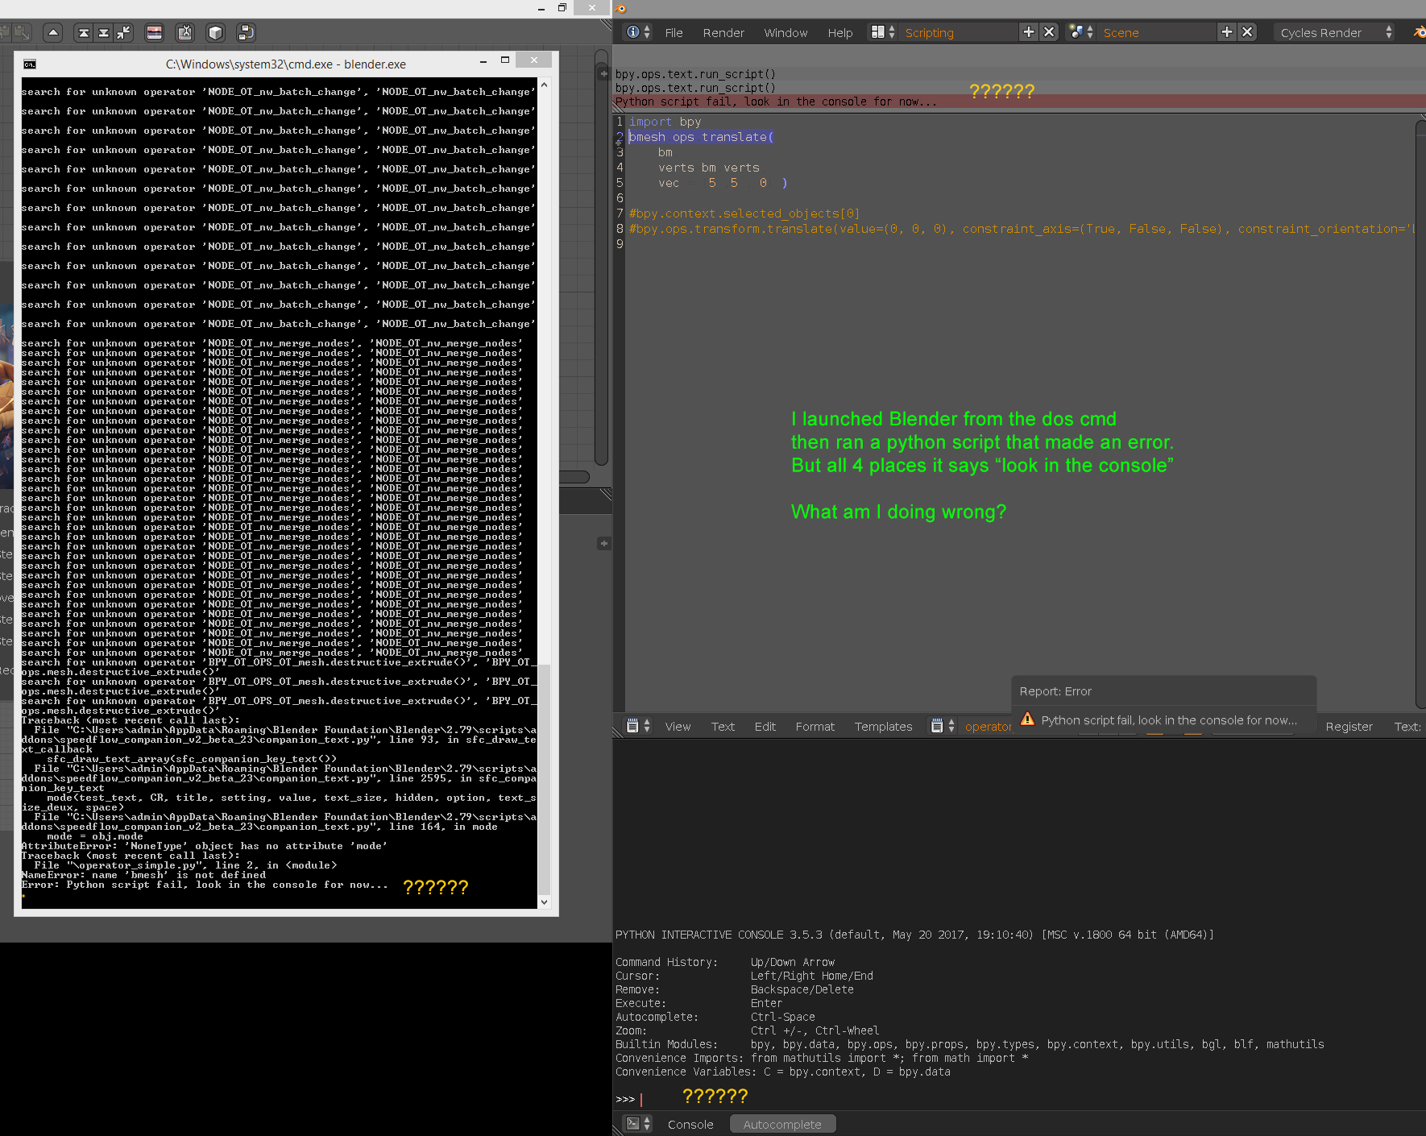Image resolution: width=1426 pixels, height=1136 pixels.
Task: Enable the Register checkbox for the script
Action: (1349, 726)
